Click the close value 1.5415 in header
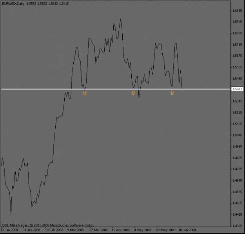This screenshot has height=234, width=245. pyautogui.click(x=64, y=4)
